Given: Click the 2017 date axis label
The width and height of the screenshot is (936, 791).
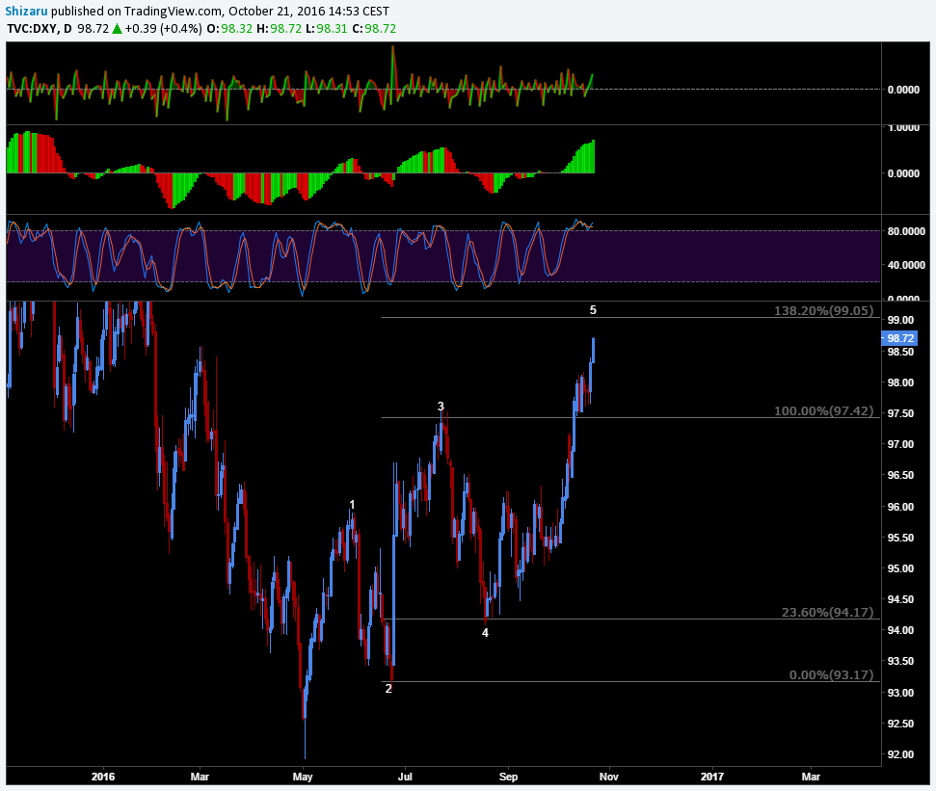Looking at the screenshot, I should pyautogui.click(x=712, y=777).
